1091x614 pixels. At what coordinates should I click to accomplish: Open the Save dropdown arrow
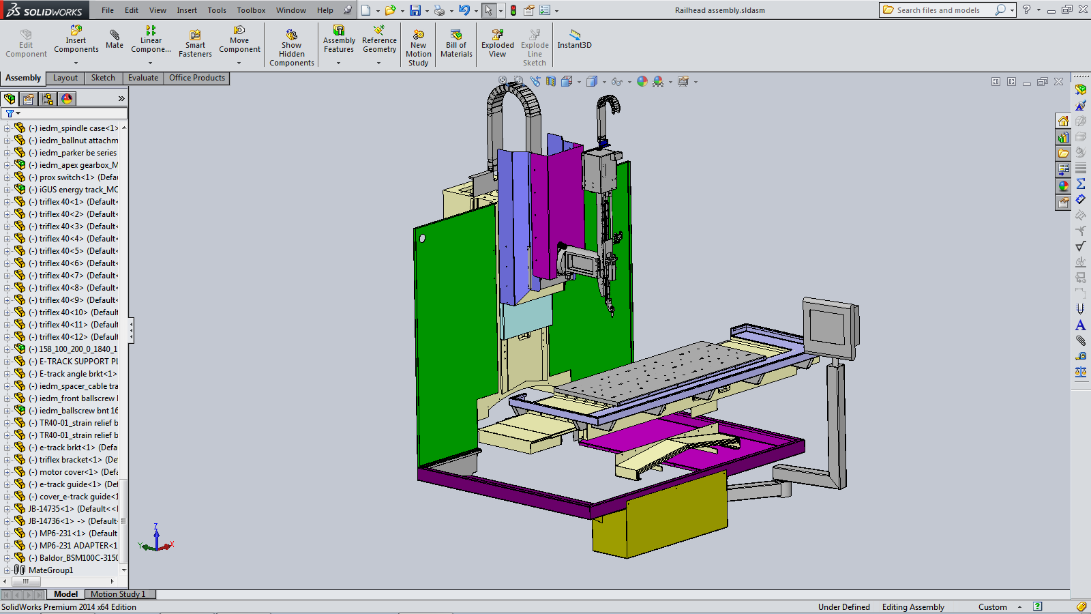click(x=426, y=11)
